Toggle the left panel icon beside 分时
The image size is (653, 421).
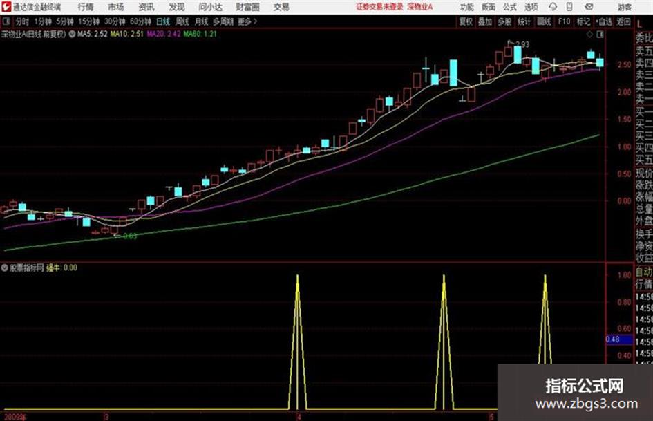tap(6, 21)
